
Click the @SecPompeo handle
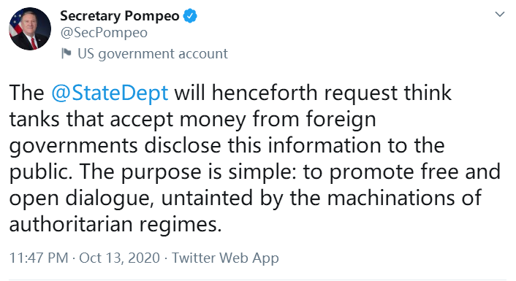coord(104,33)
